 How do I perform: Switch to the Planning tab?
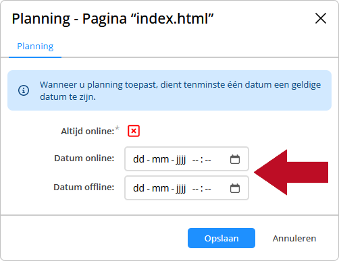(x=35, y=47)
